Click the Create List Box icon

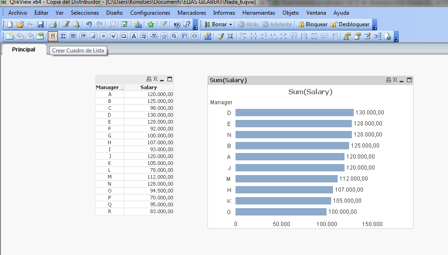(x=53, y=36)
